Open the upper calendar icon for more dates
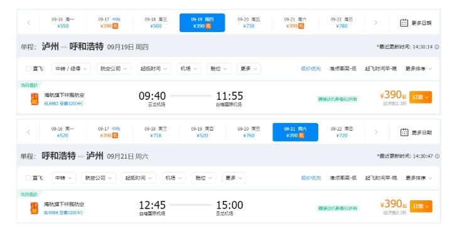This screenshot has height=231, width=452. (404, 23)
